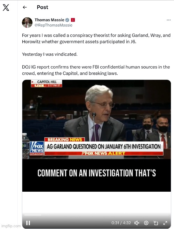Unmute the video sound
The image size is (174, 229).
pos(137,223)
